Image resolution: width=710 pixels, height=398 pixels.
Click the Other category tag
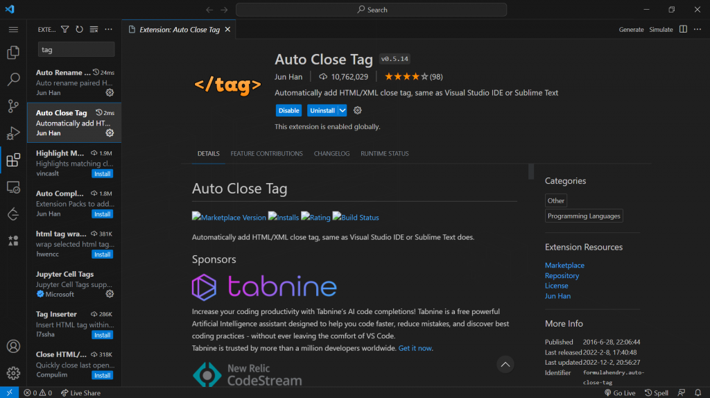tap(555, 200)
